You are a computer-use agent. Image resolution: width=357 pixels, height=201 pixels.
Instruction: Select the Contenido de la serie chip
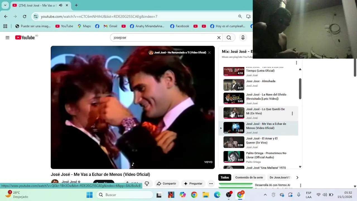(x=249, y=178)
